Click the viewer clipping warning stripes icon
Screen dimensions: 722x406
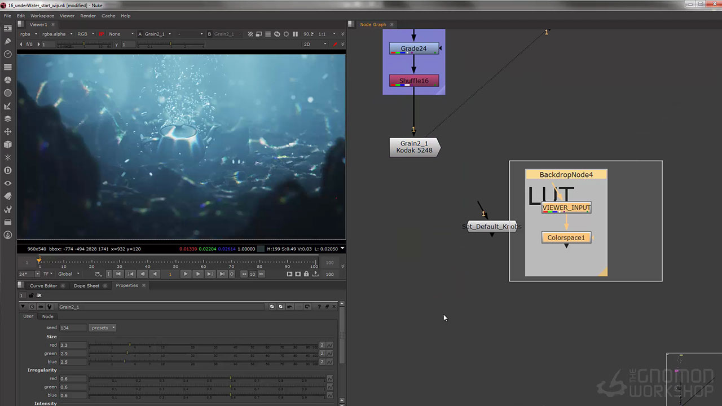pyautogui.click(x=250, y=34)
